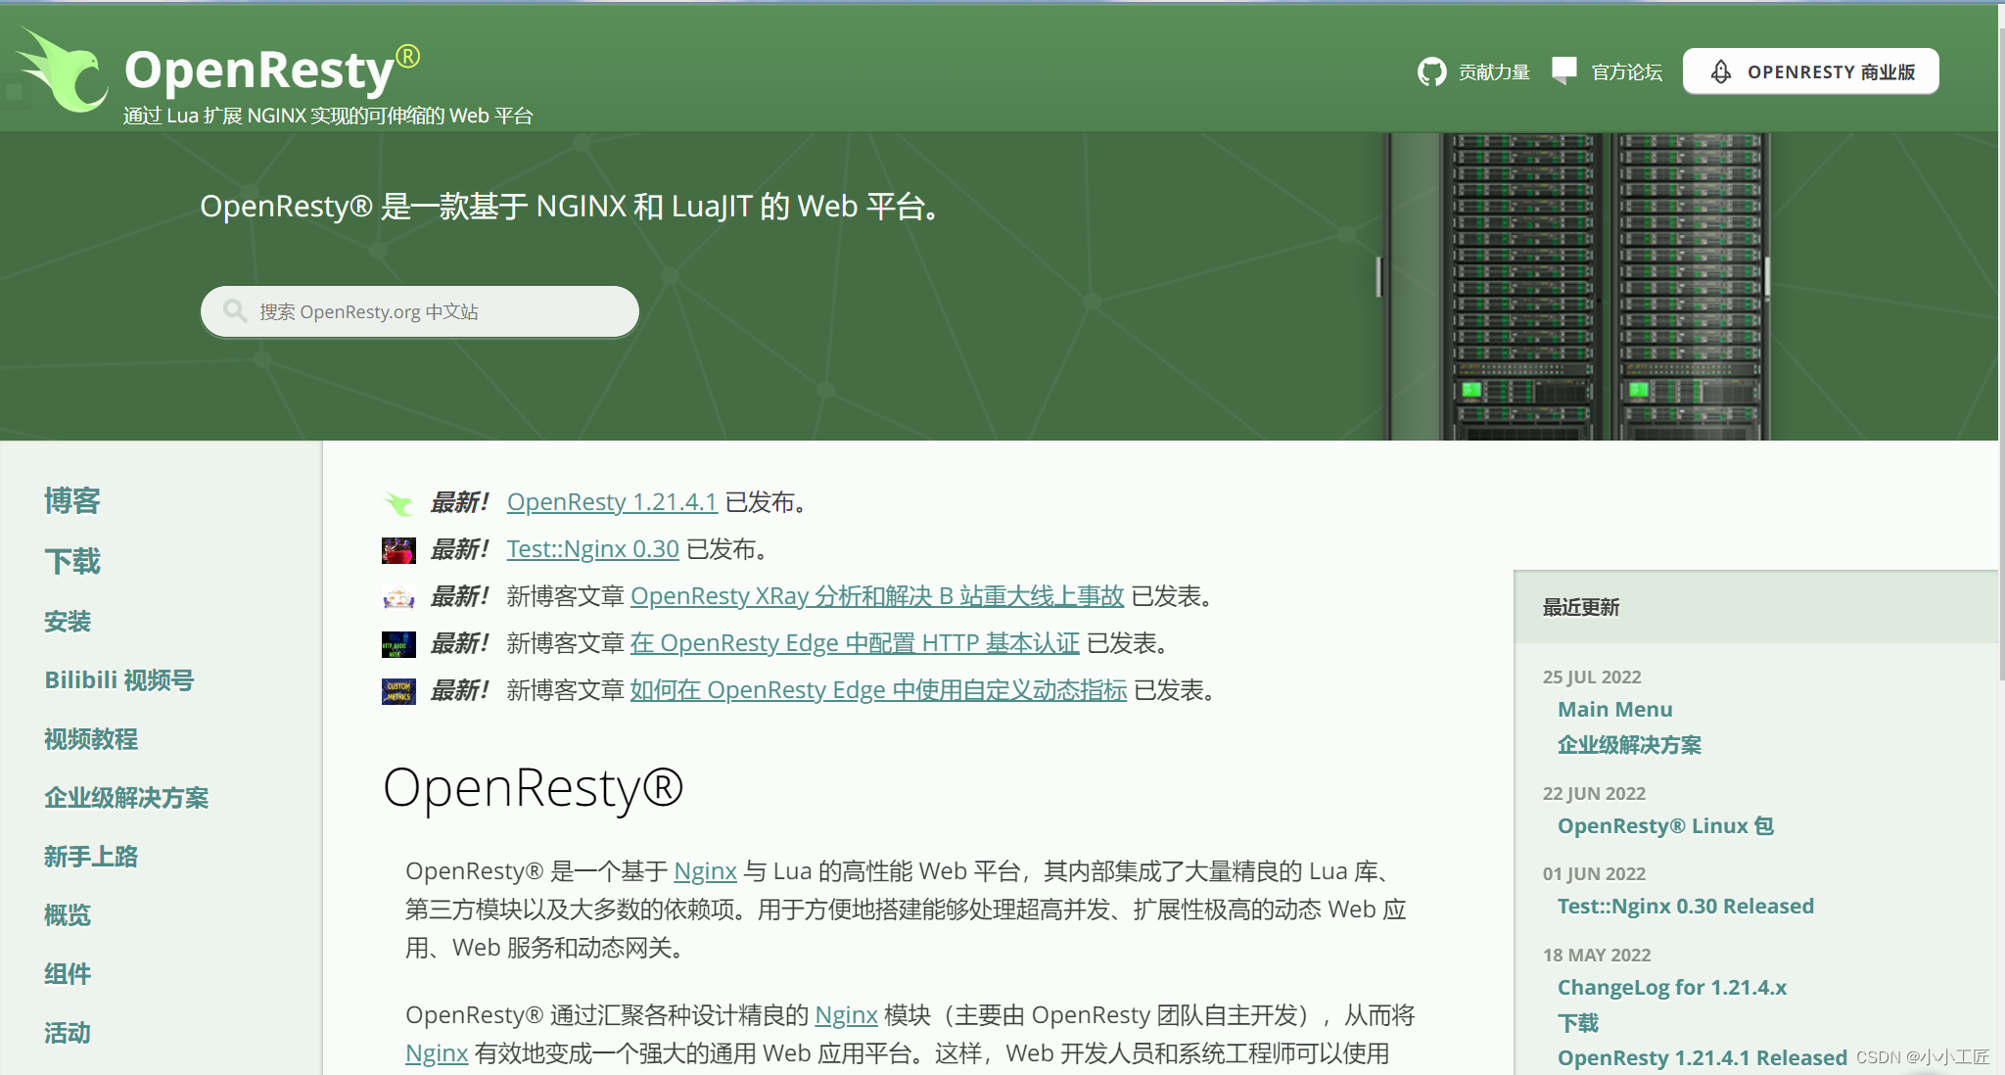Screen dimensions: 2005x1075
Task: Open 组件 in the sidebar menu
Action: pyautogui.click(x=68, y=974)
